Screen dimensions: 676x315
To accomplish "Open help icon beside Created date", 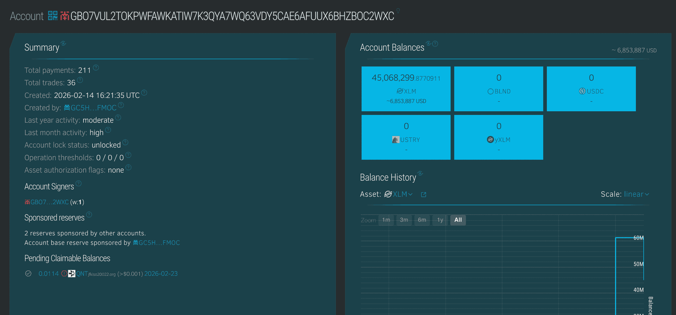I will 144,93.
